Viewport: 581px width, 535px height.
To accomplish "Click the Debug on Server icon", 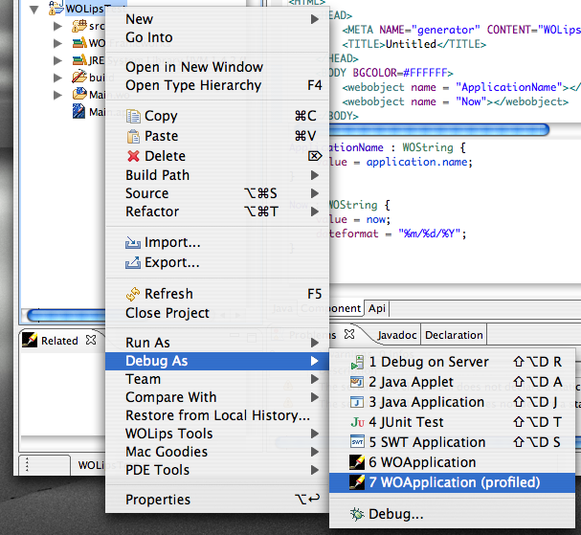I will pos(357,362).
